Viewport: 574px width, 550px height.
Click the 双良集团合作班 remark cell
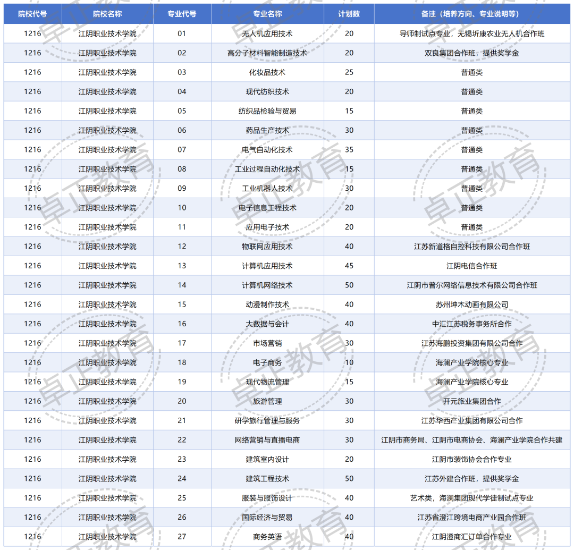click(x=472, y=53)
